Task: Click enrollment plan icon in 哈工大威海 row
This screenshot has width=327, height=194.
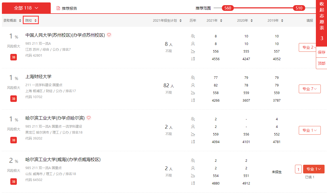Action: coord(193,160)
